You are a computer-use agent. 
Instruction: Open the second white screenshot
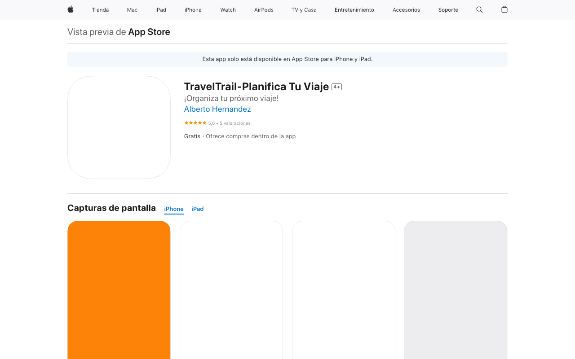click(x=231, y=290)
